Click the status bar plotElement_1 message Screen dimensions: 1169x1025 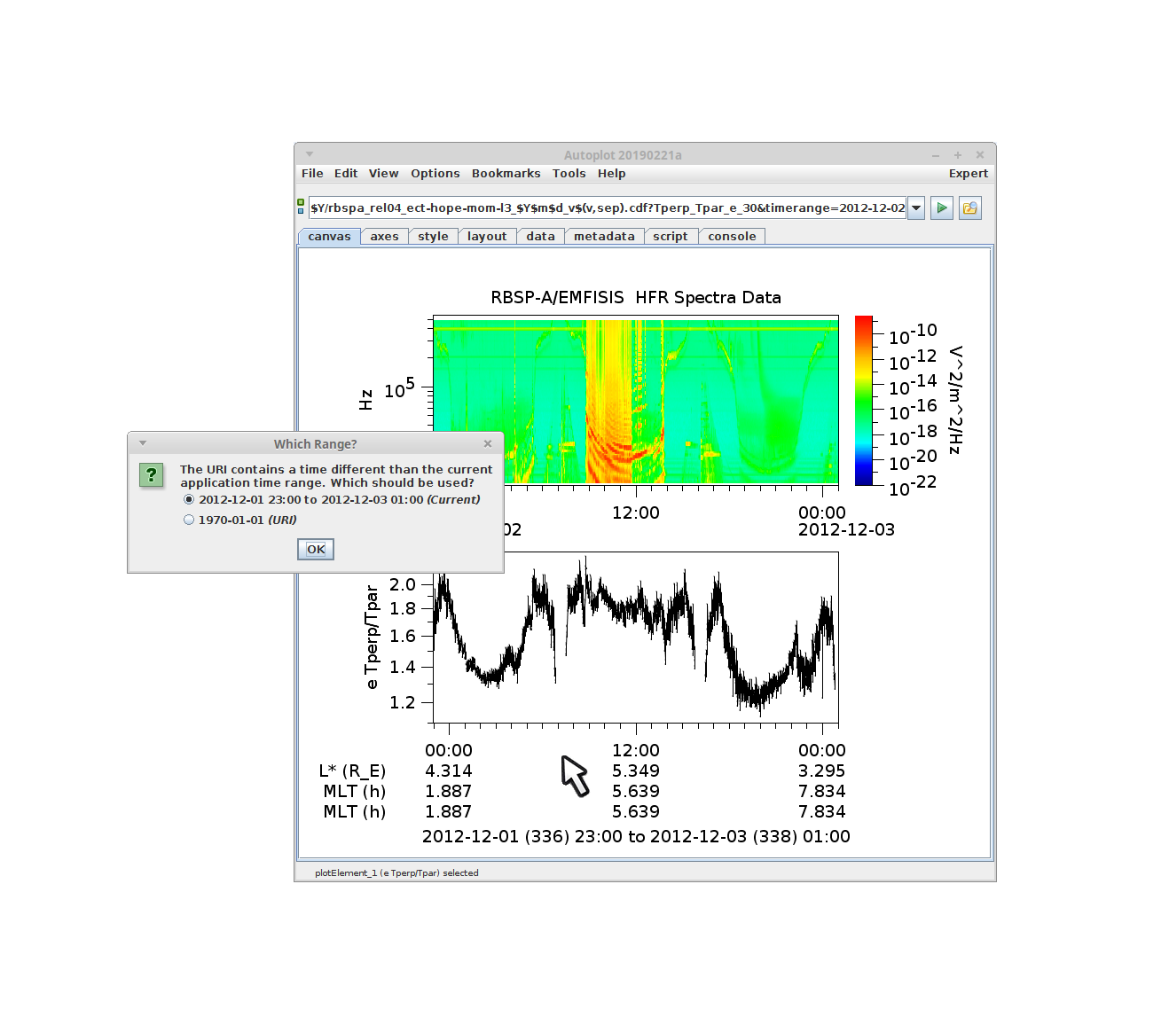(x=396, y=873)
